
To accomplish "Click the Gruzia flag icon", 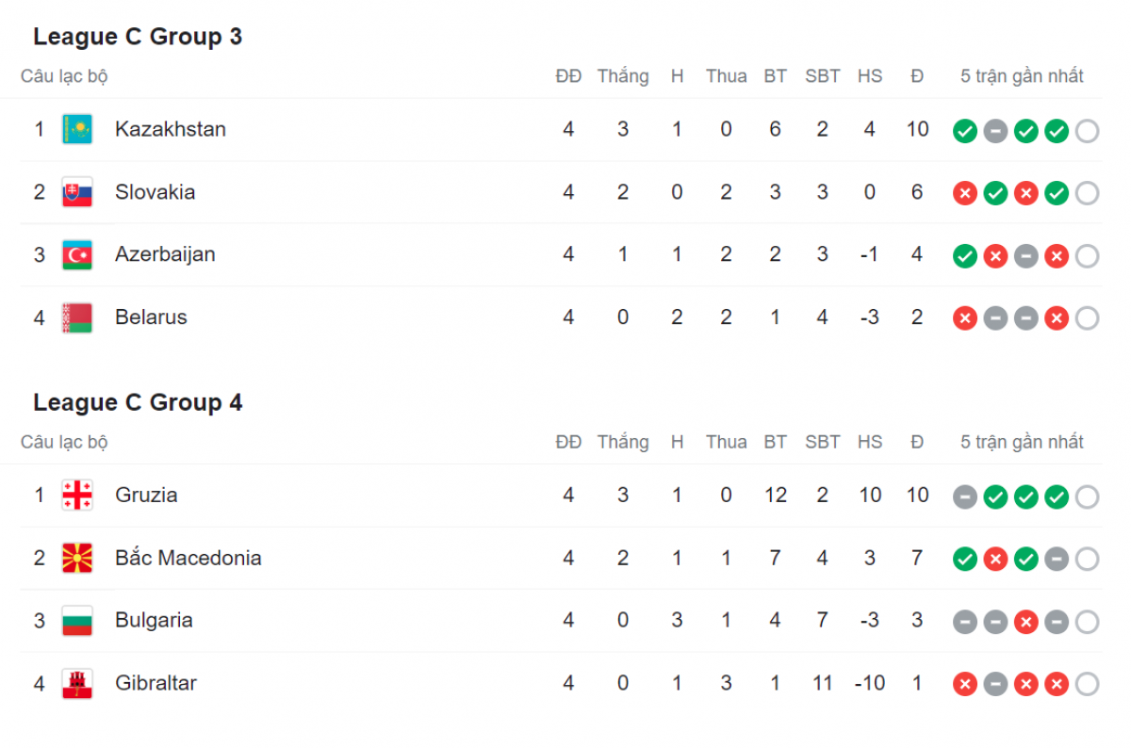I will [x=77, y=495].
